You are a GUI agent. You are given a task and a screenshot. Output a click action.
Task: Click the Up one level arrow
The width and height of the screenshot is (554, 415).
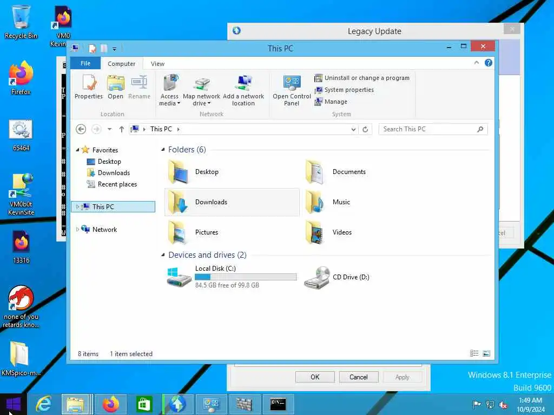(122, 129)
